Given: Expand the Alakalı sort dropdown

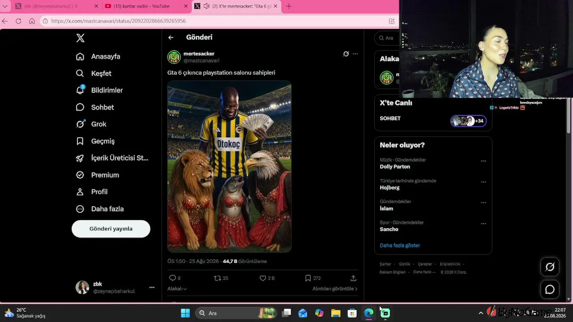Looking at the screenshot, I should point(177,289).
